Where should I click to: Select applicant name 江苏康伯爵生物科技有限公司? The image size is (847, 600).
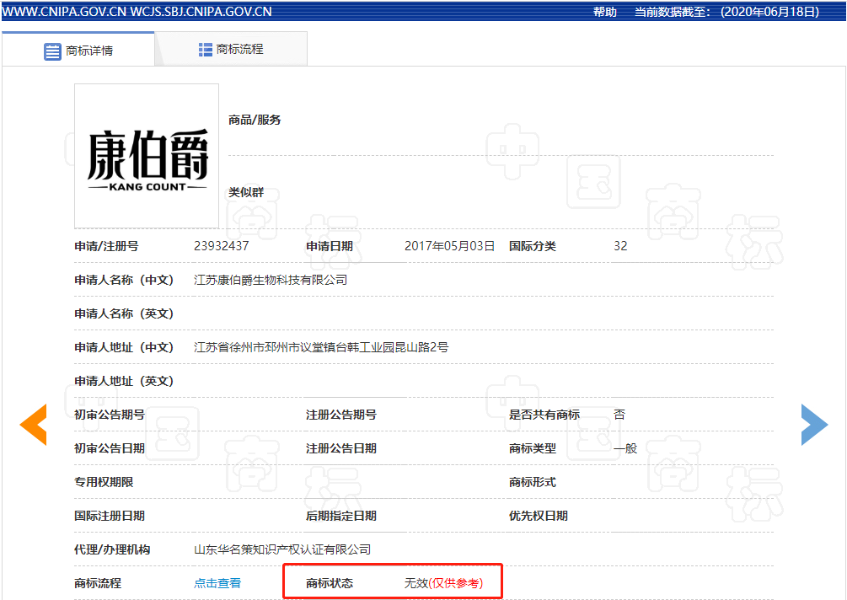coord(271,280)
